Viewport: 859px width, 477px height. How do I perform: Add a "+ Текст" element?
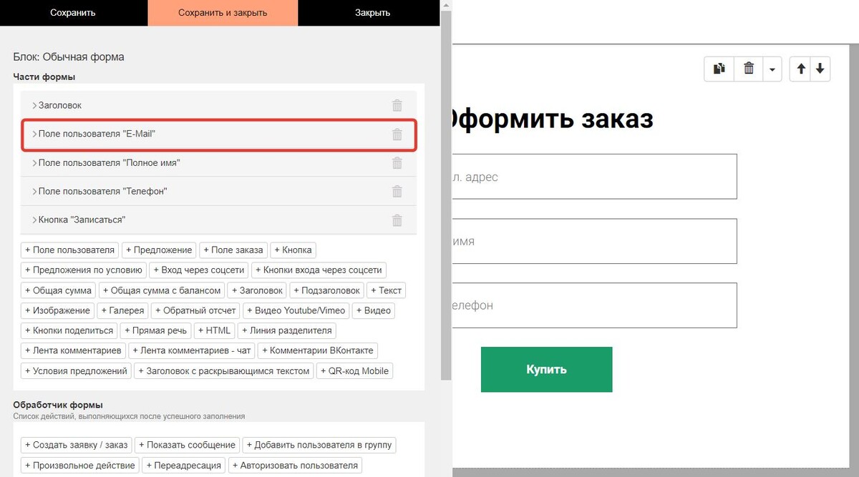(386, 290)
